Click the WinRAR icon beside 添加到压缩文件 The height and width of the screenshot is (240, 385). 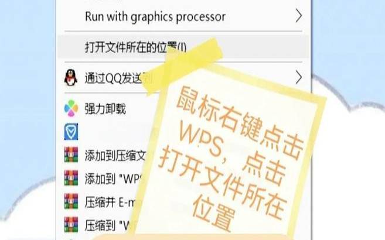(71, 155)
